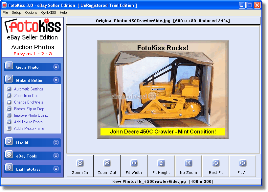Image resolution: width=268 pixels, height=192 pixels.
Task: Open the Add a Photo Frame link
Action: [x=29, y=128]
